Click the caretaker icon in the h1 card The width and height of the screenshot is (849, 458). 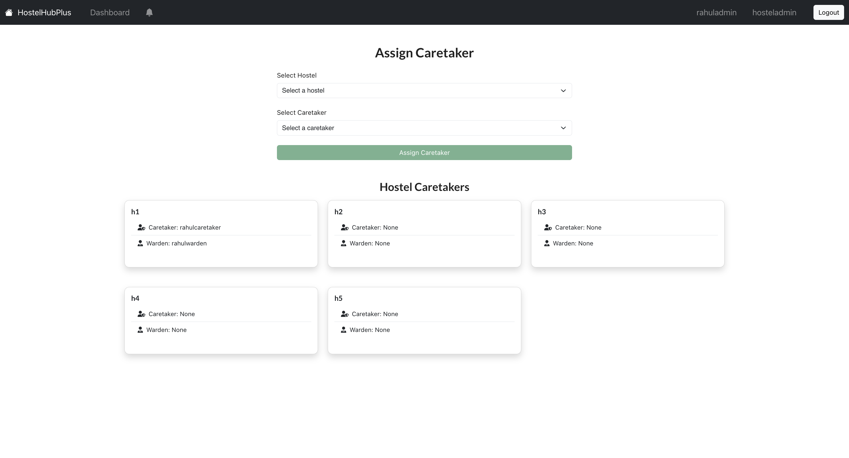click(141, 228)
